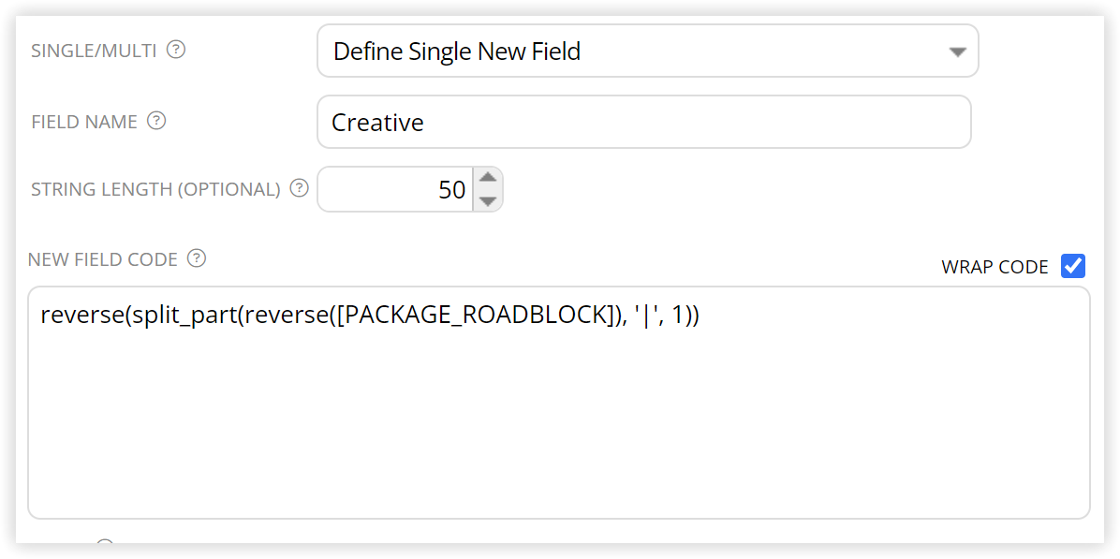Screen dimensions: 1120x559
Task: Decrease string length with the down arrow
Action: [488, 201]
